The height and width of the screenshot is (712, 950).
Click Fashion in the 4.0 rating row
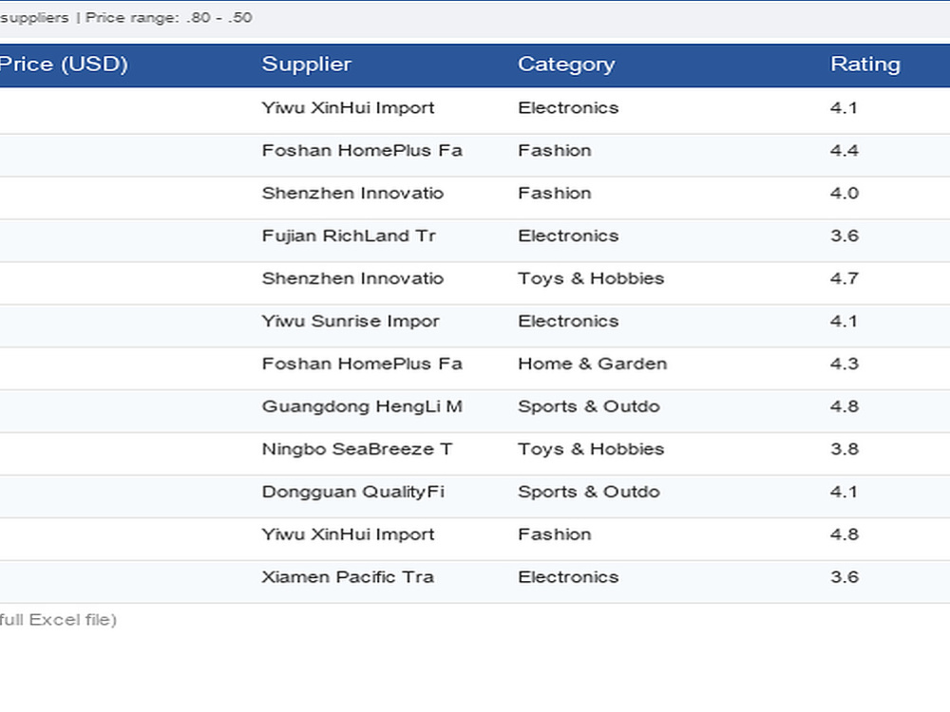click(555, 193)
